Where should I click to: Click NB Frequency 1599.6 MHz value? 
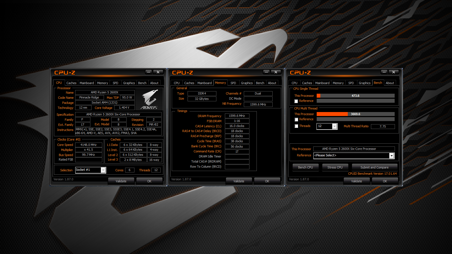click(x=258, y=104)
